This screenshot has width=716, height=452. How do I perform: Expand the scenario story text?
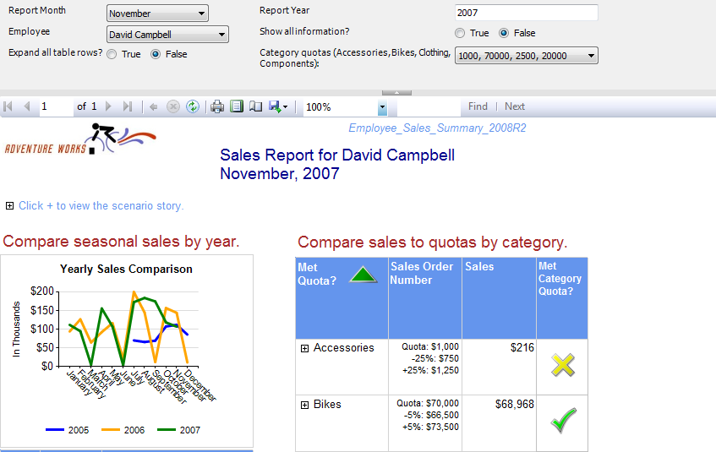coord(9,205)
